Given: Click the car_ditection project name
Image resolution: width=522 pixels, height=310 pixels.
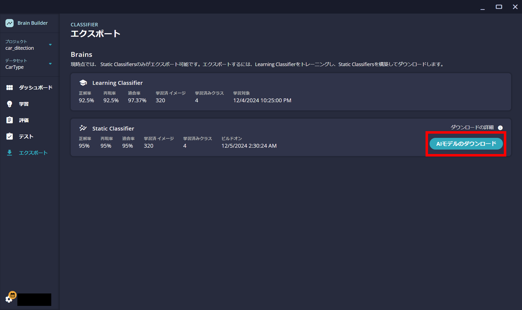Looking at the screenshot, I should (20, 48).
